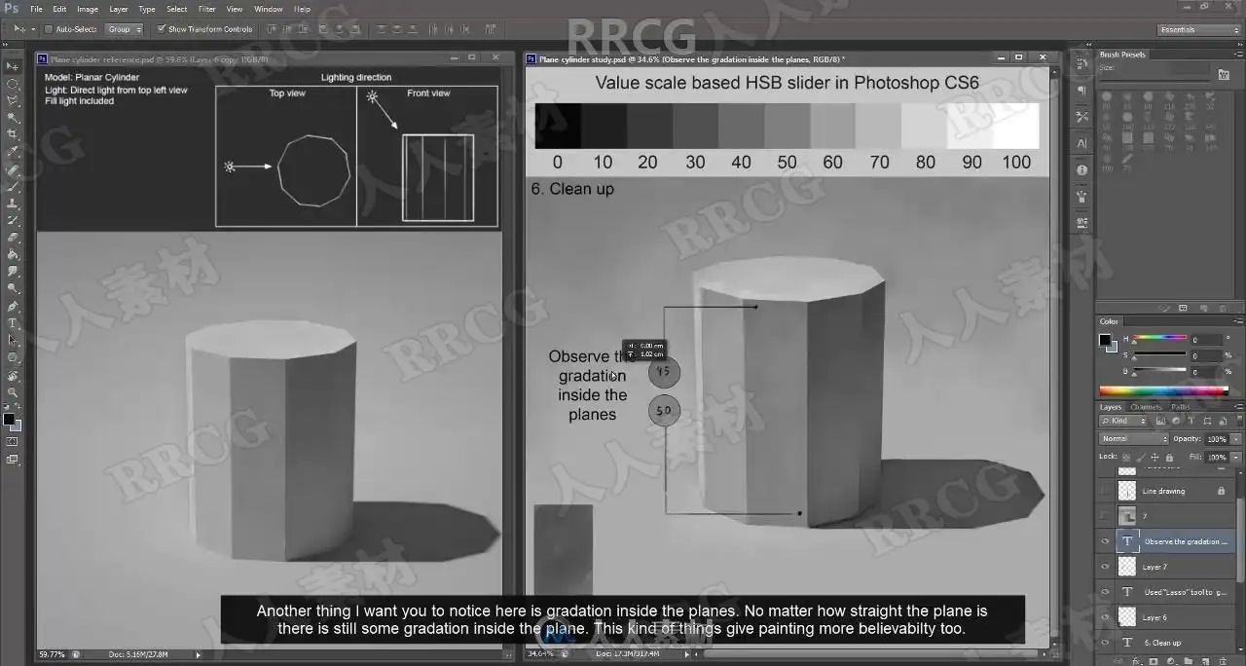Open the Normal blend mode dropdown

coord(1134,439)
